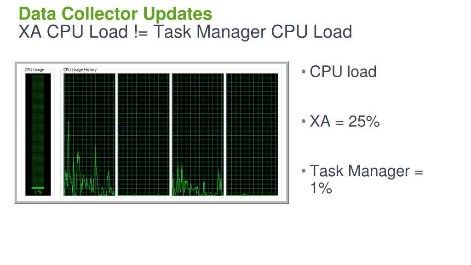Select the third CPU Usage History graph
Screen dimensions: 471x265
click(198, 134)
